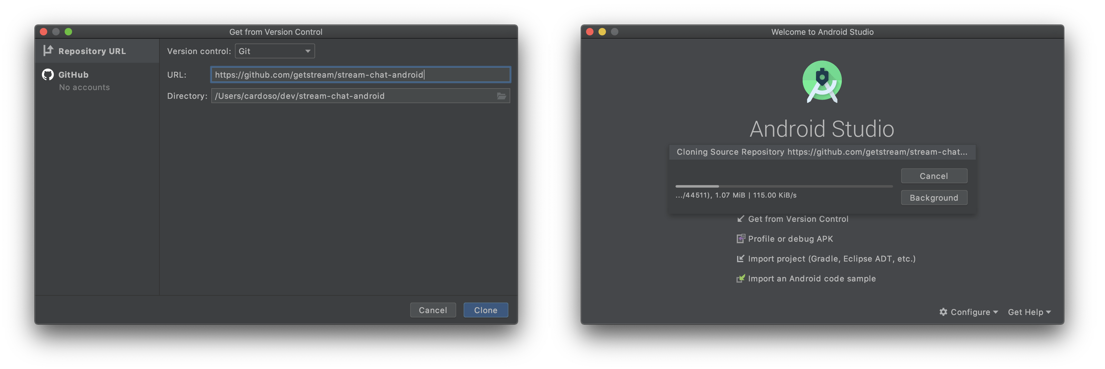Image resolution: width=1105 pixels, height=369 pixels.
Task: Click the GitHub octocat icon
Action: click(x=48, y=75)
